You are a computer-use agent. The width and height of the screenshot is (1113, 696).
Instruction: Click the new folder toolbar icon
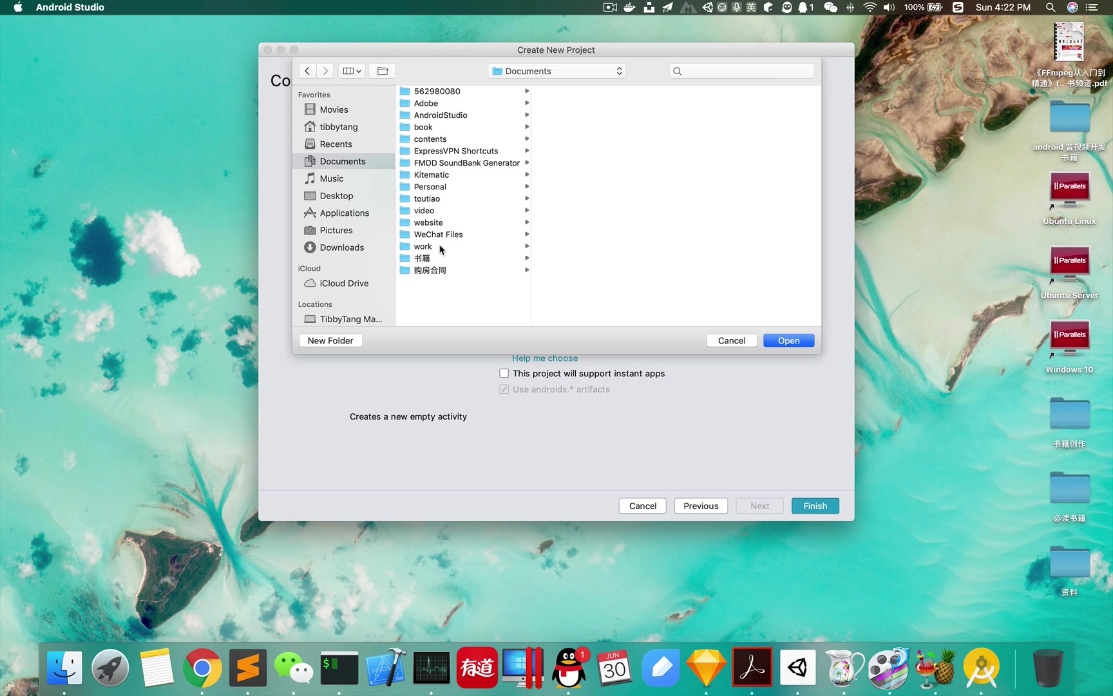pyautogui.click(x=383, y=71)
